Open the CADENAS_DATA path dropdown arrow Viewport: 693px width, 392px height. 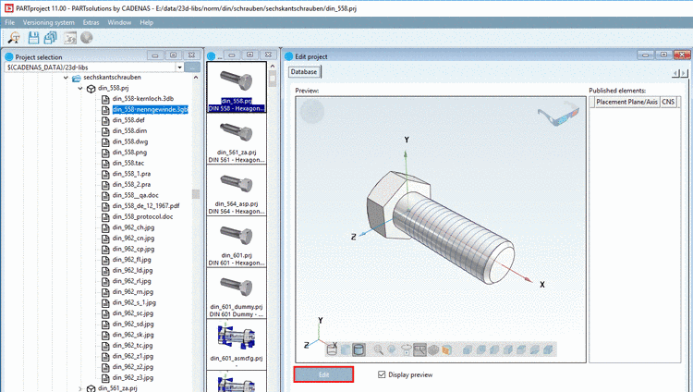[x=179, y=67]
